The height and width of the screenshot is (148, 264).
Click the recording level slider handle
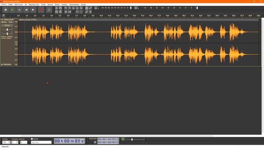(x=131, y=8)
